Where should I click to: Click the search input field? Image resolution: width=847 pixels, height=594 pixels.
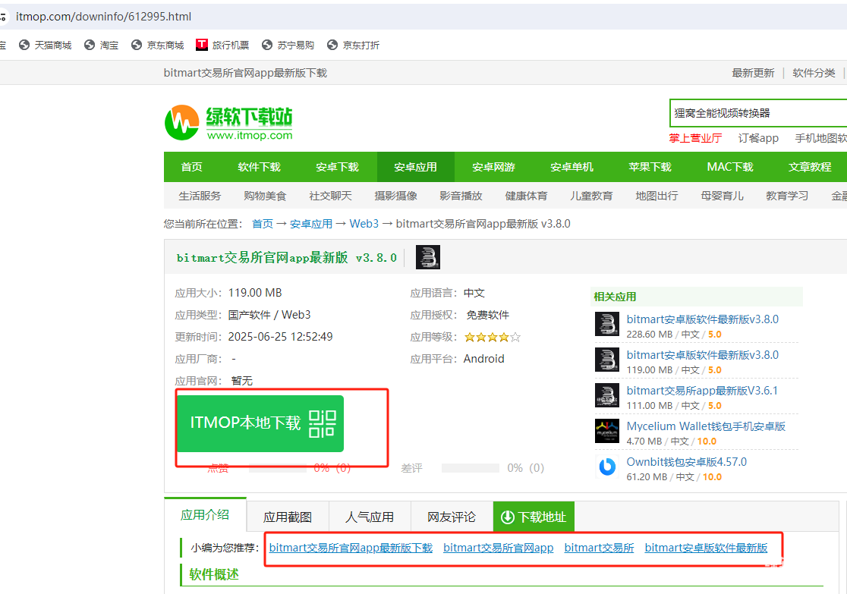point(757,113)
